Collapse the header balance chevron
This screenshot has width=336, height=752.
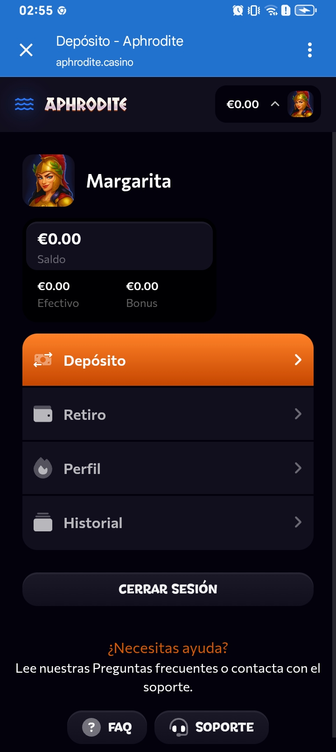pos(275,104)
